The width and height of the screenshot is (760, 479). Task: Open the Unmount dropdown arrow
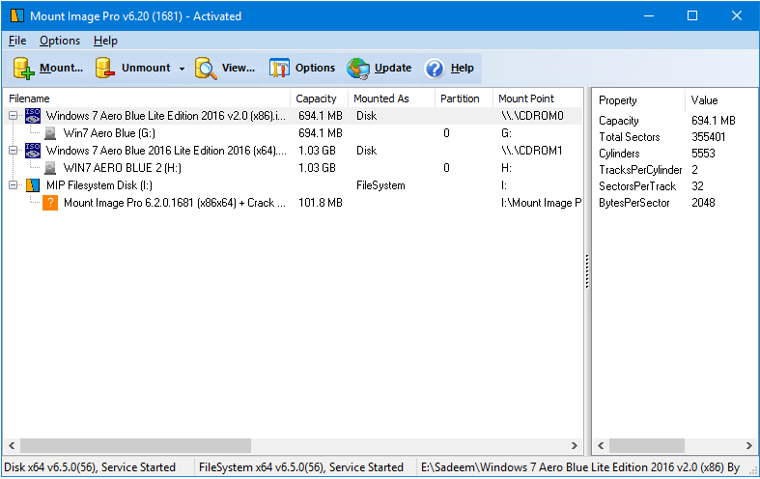(x=182, y=69)
